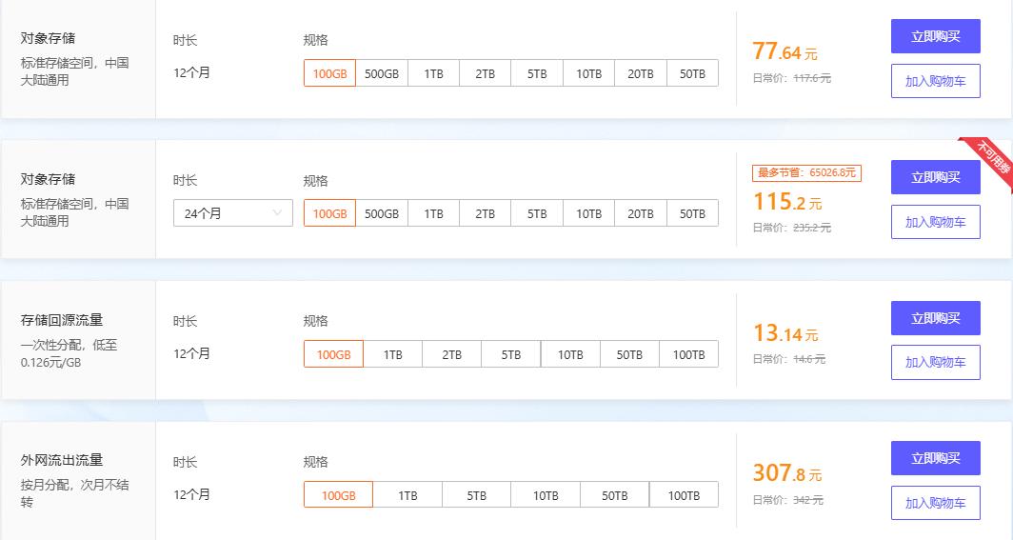The height and width of the screenshot is (540, 1013).
Task: Select 2TB for 存储回源流量
Action: click(452, 354)
